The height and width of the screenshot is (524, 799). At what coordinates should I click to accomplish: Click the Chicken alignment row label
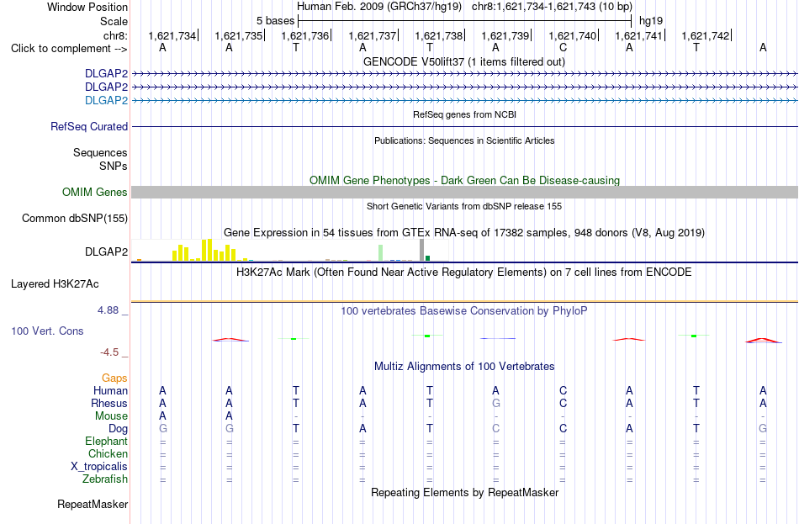[x=108, y=453]
